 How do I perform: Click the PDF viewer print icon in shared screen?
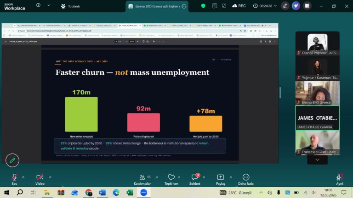(x=270, y=42)
